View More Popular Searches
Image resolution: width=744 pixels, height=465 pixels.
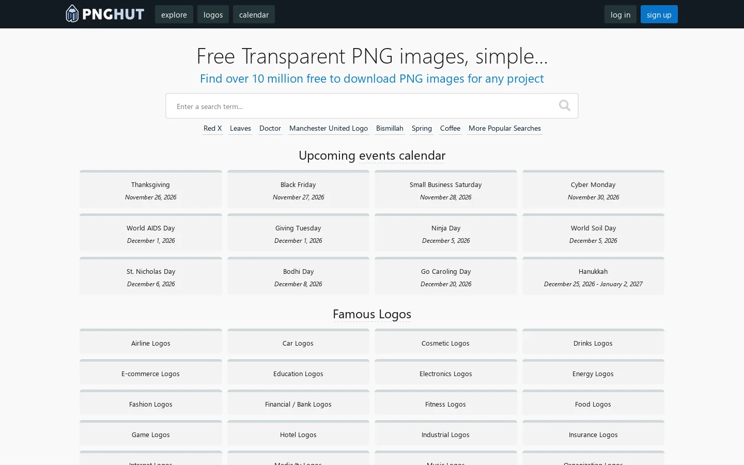505,129
